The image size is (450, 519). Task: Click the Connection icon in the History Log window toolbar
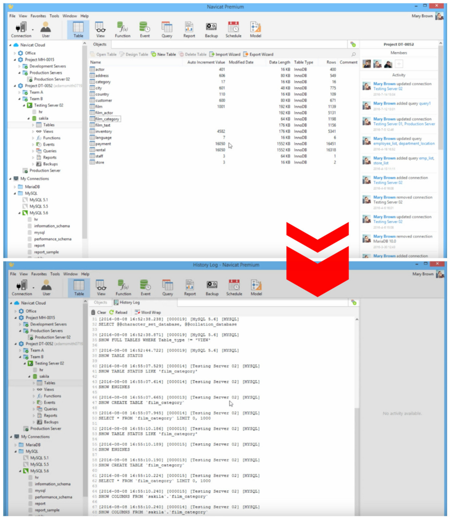(22, 287)
